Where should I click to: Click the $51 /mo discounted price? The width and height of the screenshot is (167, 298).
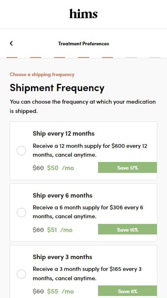(60, 230)
